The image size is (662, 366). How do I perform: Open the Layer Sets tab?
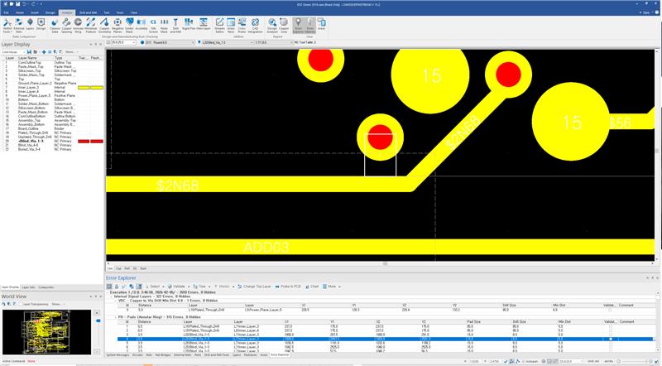(x=28, y=287)
